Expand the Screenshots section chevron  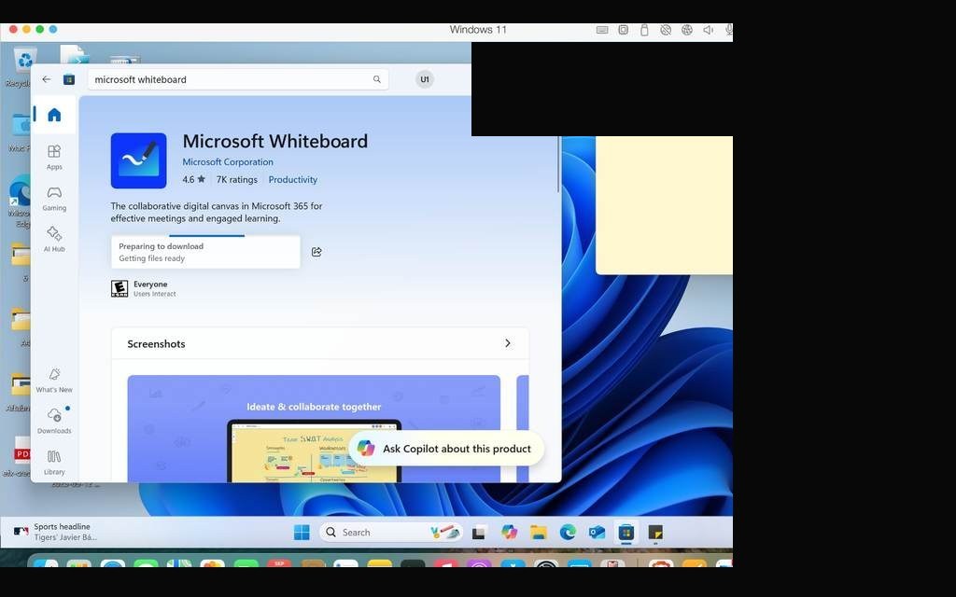(x=507, y=343)
